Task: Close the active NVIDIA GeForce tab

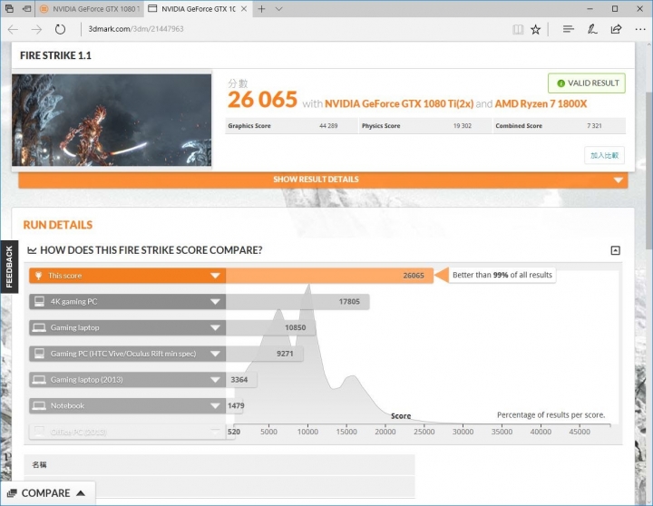Action: click(244, 9)
